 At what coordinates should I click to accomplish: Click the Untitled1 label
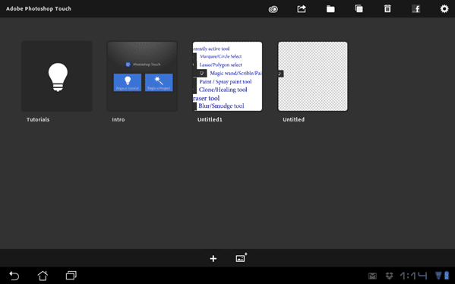click(210, 119)
